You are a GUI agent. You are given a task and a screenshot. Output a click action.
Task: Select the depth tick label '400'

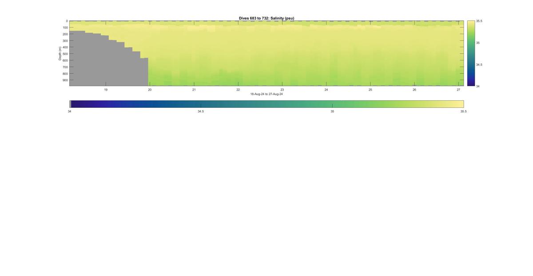coord(65,47)
